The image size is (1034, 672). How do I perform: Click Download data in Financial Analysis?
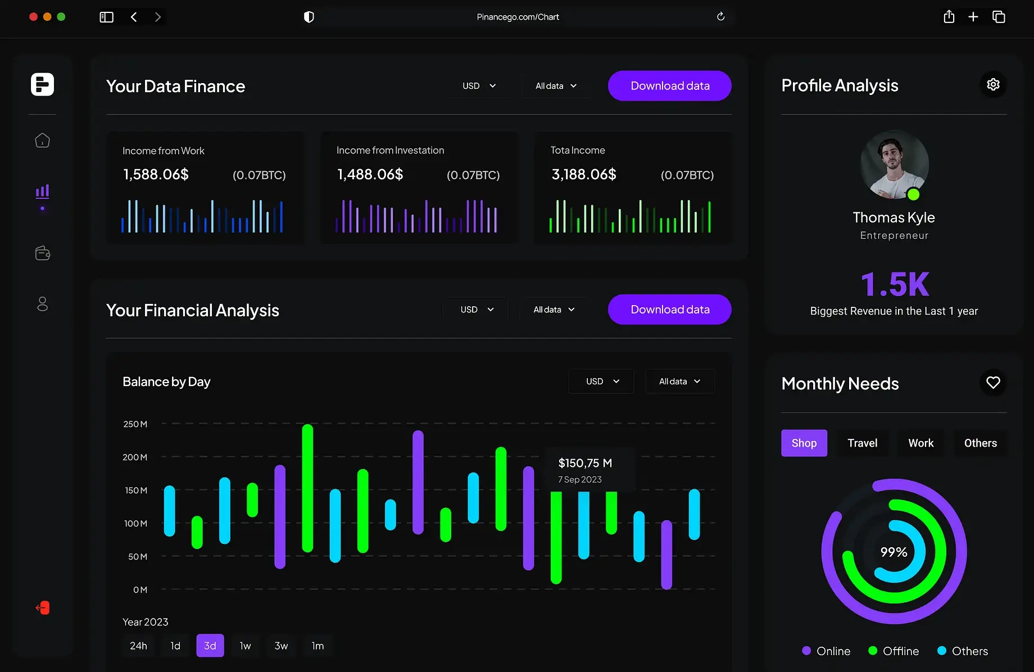tap(670, 310)
